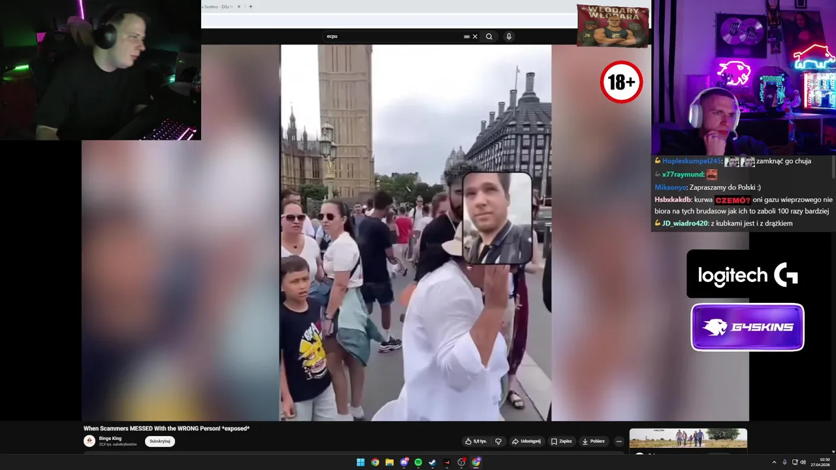Clear the YouTube search box with X
The width and height of the screenshot is (836, 470).
475,37
